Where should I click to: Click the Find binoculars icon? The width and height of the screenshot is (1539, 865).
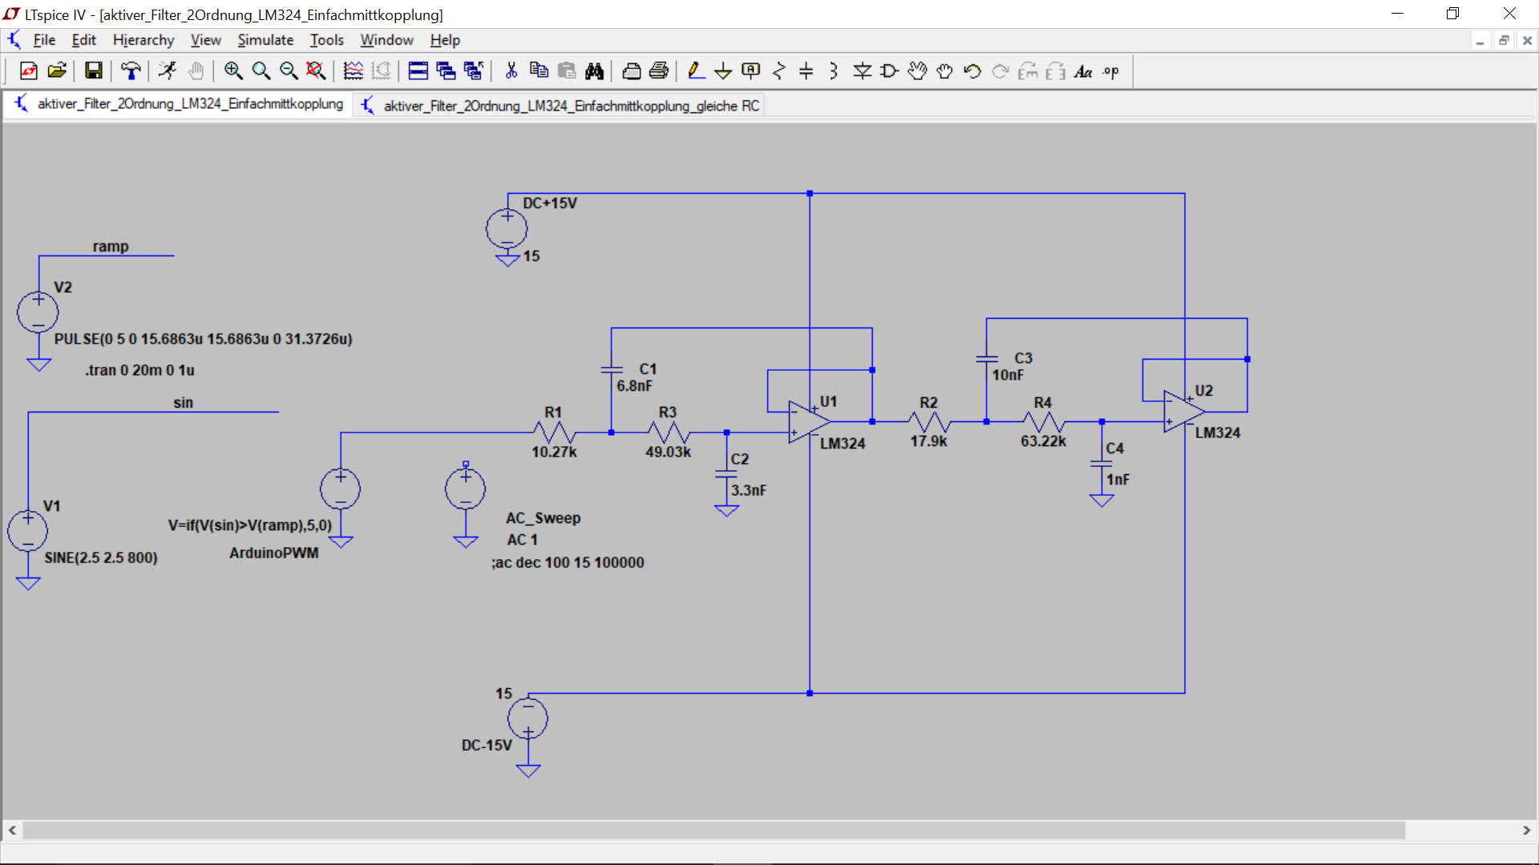coord(595,71)
